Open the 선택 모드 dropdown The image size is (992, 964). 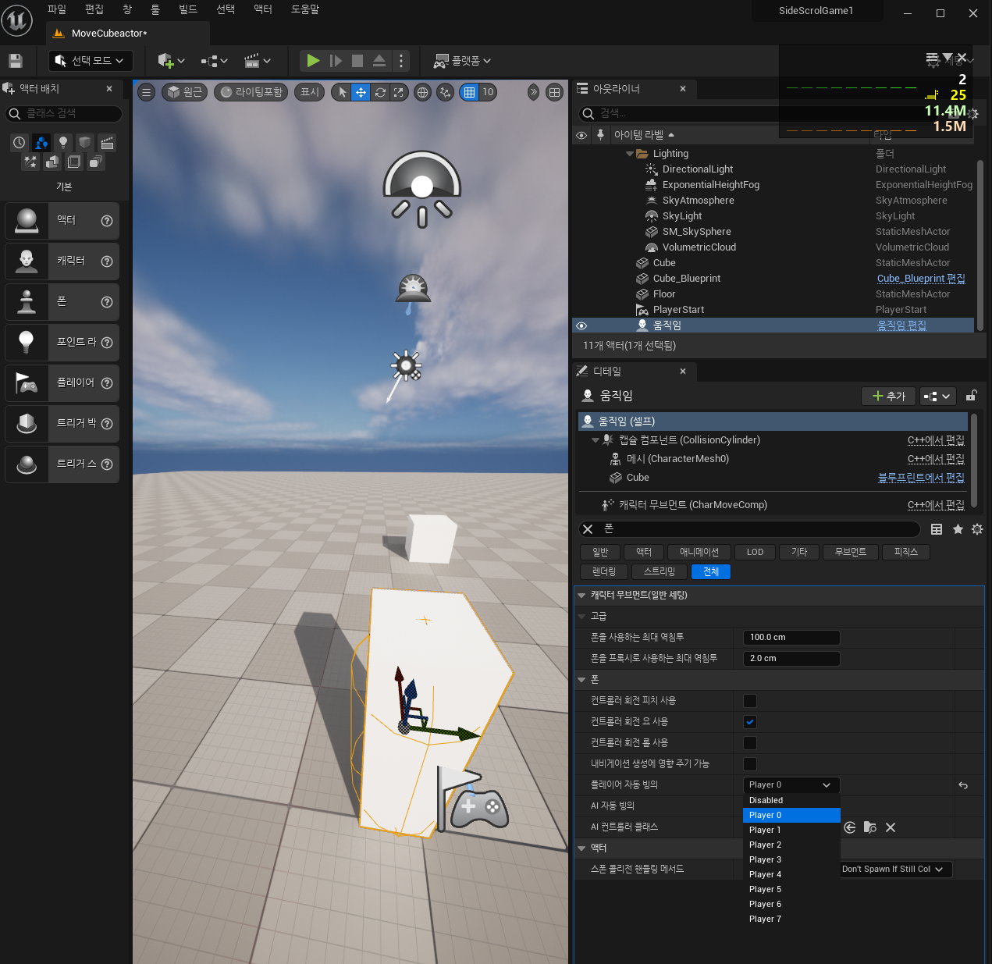(x=91, y=61)
